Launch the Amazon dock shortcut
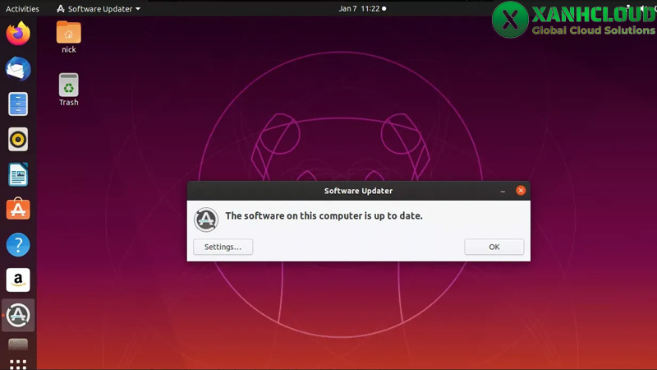657x370 pixels. (x=18, y=280)
